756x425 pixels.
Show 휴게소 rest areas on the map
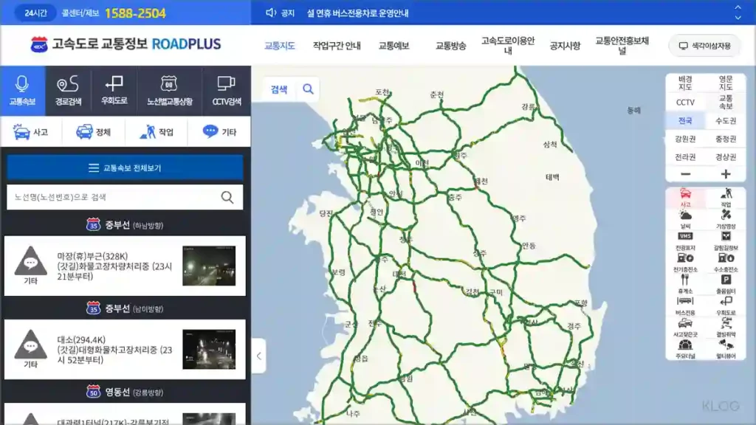coord(685,284)
